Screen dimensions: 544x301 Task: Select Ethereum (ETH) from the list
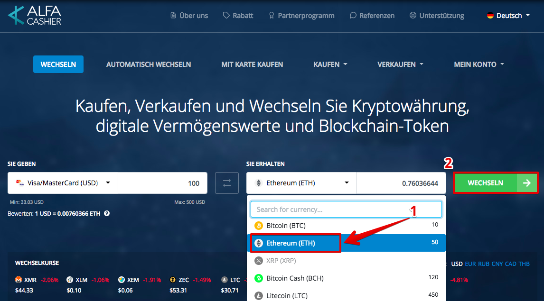click(346, 243)
